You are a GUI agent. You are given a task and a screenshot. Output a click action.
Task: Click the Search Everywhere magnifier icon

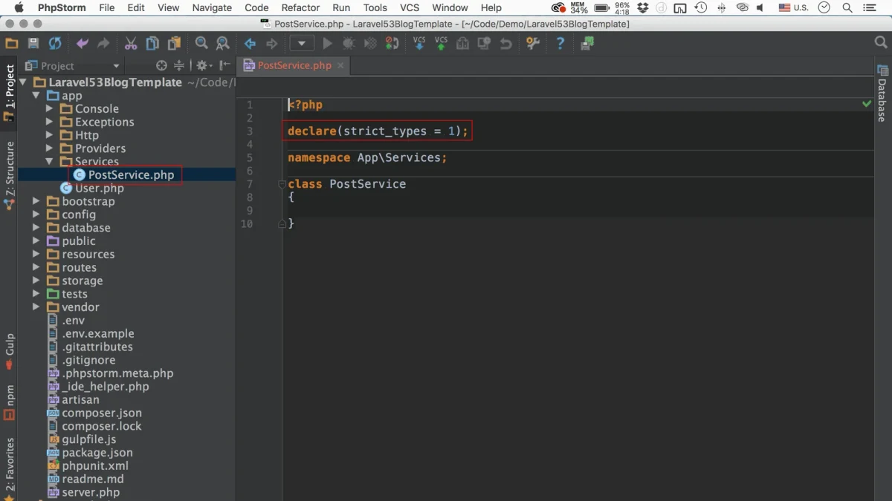(880, 44)
